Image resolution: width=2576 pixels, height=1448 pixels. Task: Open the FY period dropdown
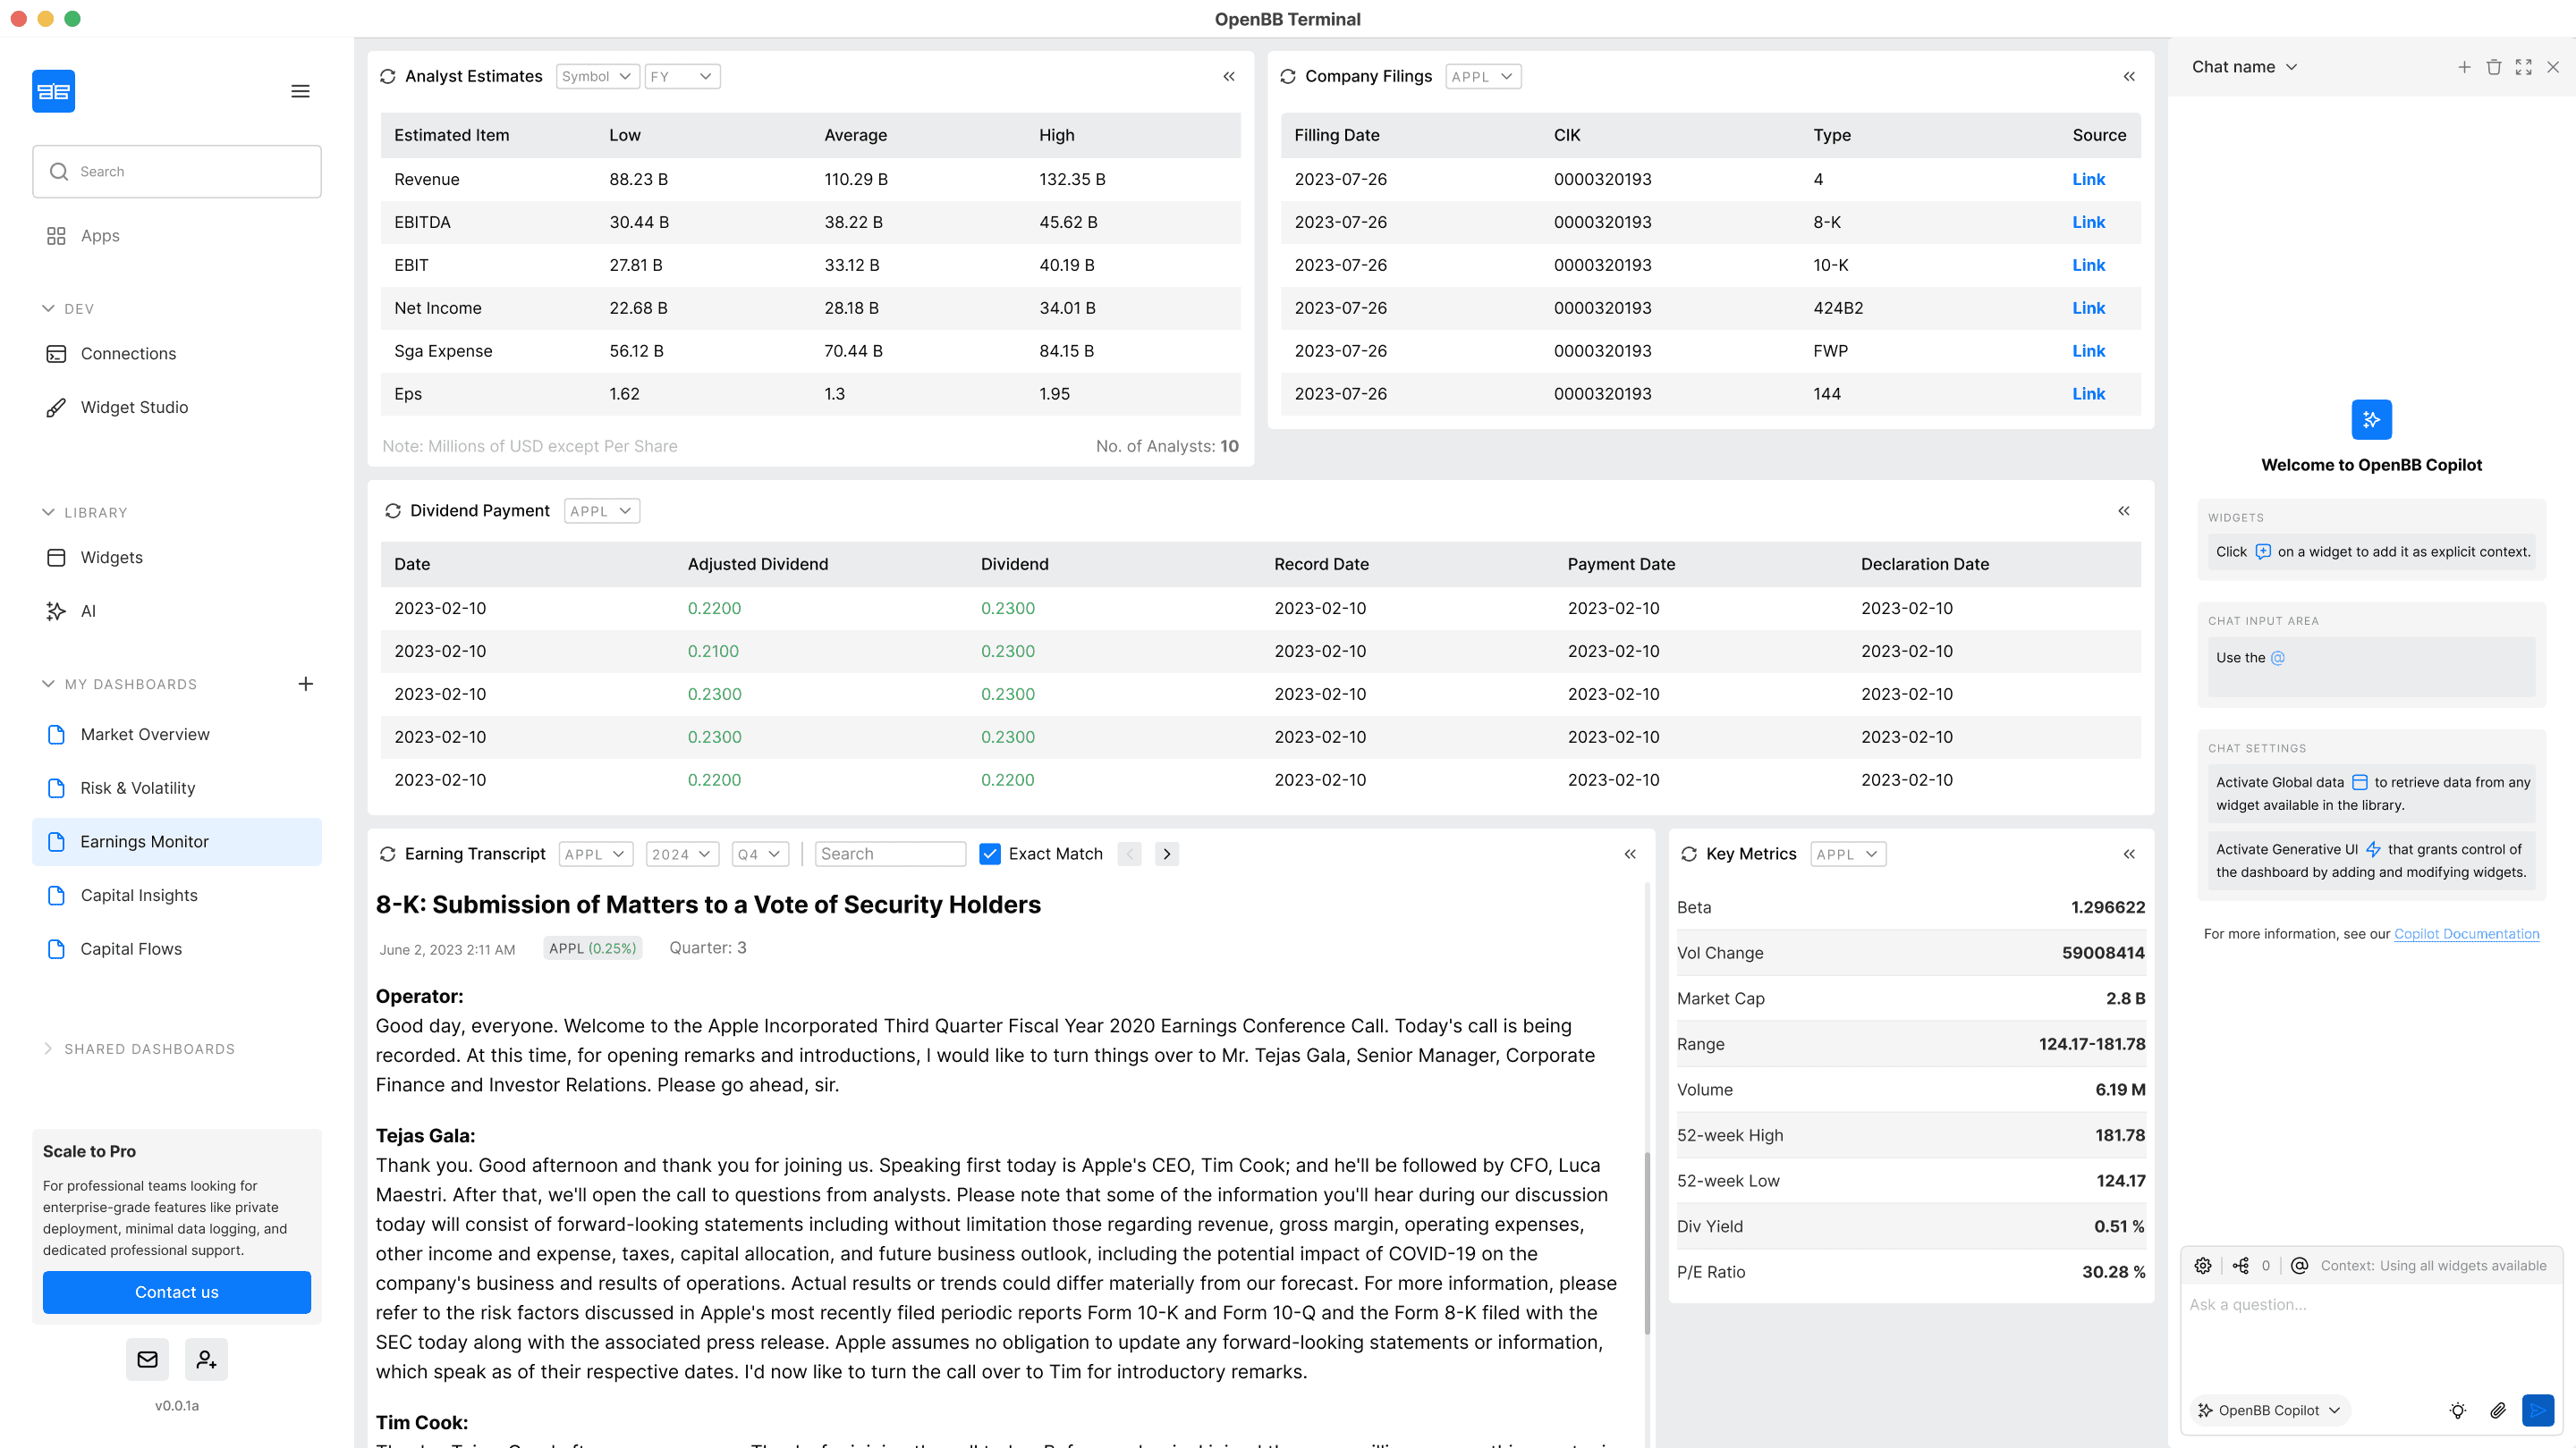coord(682,77)
